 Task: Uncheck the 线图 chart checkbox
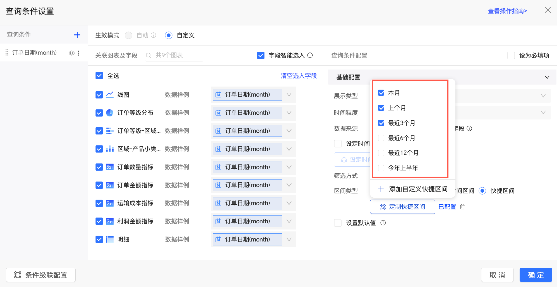[x=99, y=95]
